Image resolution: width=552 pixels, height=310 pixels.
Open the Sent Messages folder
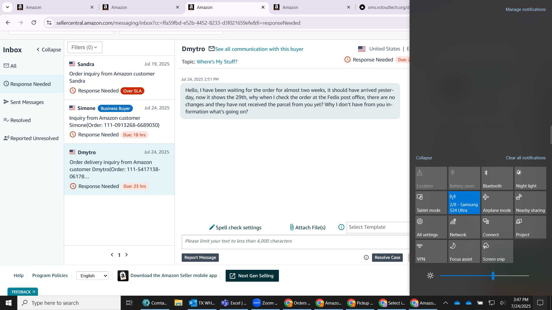click(x=24, y=102)
